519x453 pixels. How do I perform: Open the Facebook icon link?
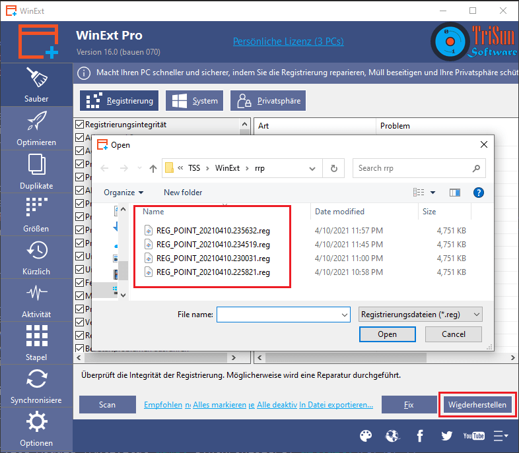(x=420, y=436)
